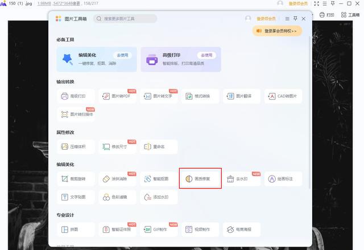Open the toolbox hamburger menu
This screenshot has width=364, height=250.
pyautogui.click(x=287, y=19)
